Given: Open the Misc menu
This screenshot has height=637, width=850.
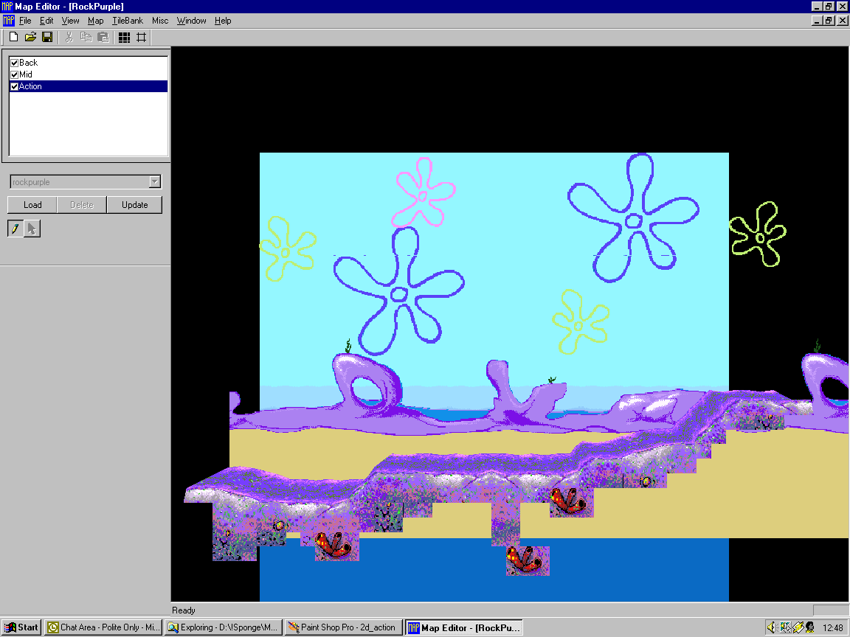Looking at the screenshot, I should [160, 21].
